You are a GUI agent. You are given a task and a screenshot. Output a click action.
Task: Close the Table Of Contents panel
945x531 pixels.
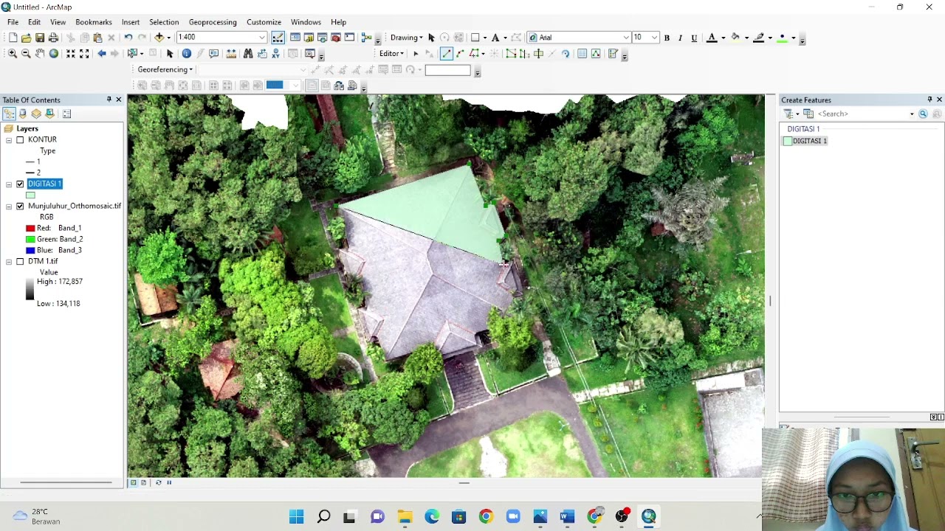pos(118,100)
